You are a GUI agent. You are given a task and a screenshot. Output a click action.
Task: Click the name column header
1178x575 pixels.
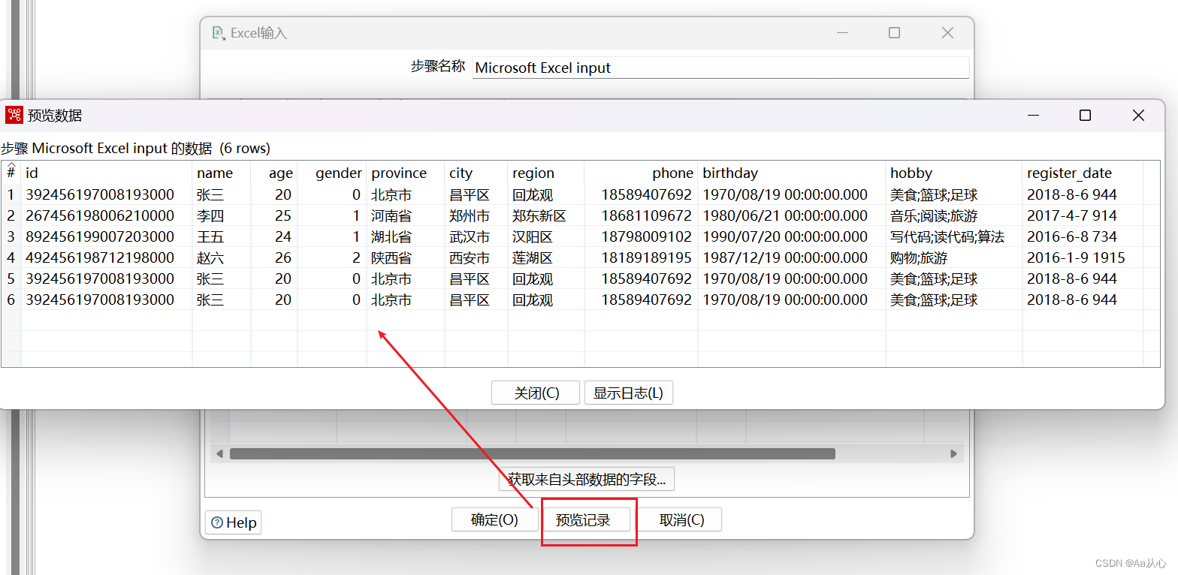click(x=222, y=173)
